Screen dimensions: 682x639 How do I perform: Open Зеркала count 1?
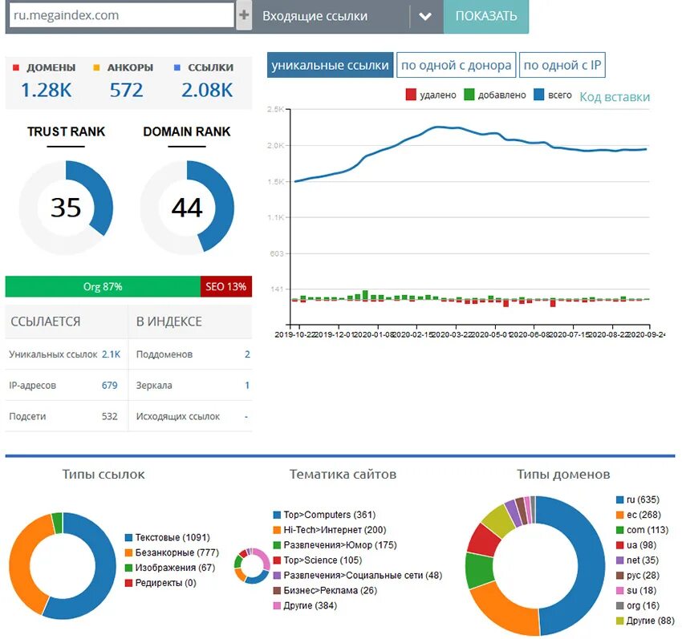click(x=247, y=385)
